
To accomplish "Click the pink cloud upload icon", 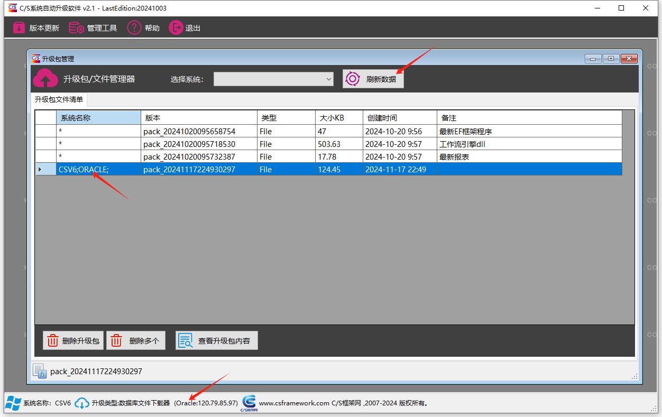I will point(45,79).
